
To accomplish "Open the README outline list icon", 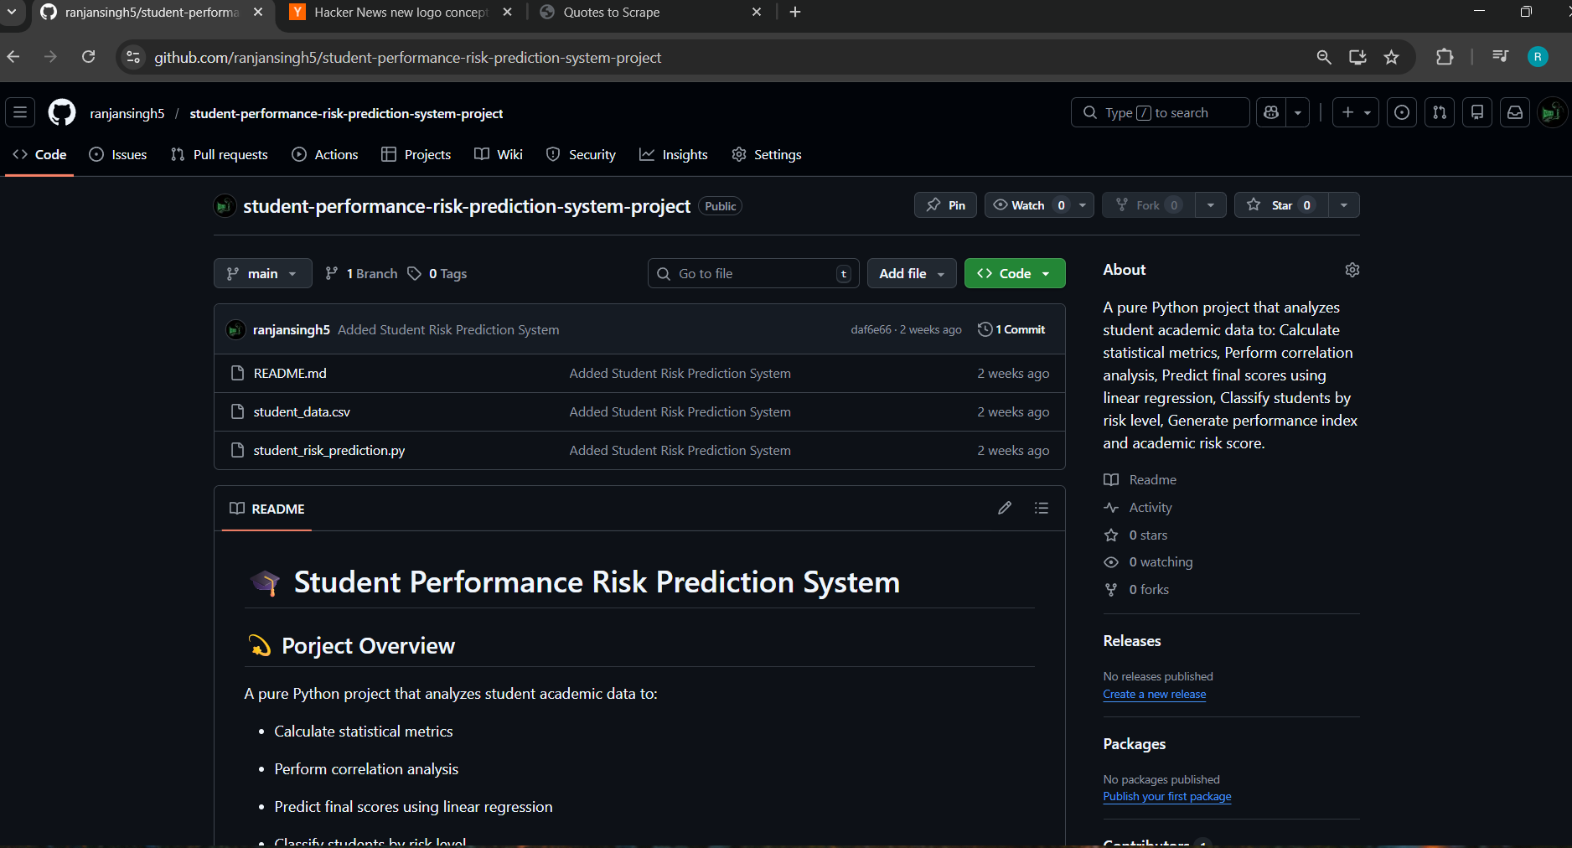I will 1042,508.
